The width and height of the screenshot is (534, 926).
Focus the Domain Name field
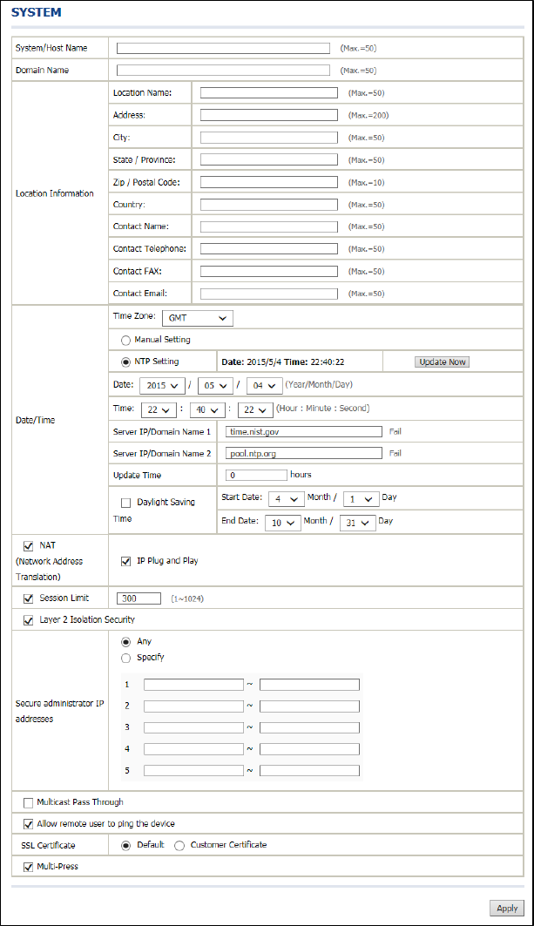tap(223, 71)
